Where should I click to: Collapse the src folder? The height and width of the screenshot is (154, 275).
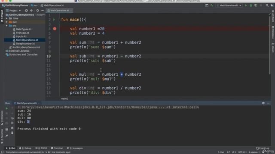pos(7,26)
